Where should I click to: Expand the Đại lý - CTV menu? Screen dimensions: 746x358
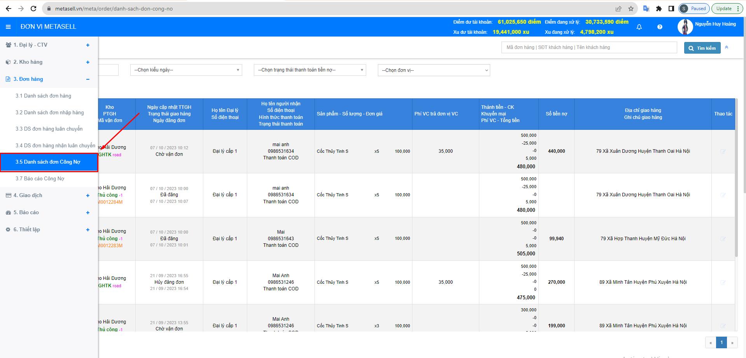[x=88, y=45]
